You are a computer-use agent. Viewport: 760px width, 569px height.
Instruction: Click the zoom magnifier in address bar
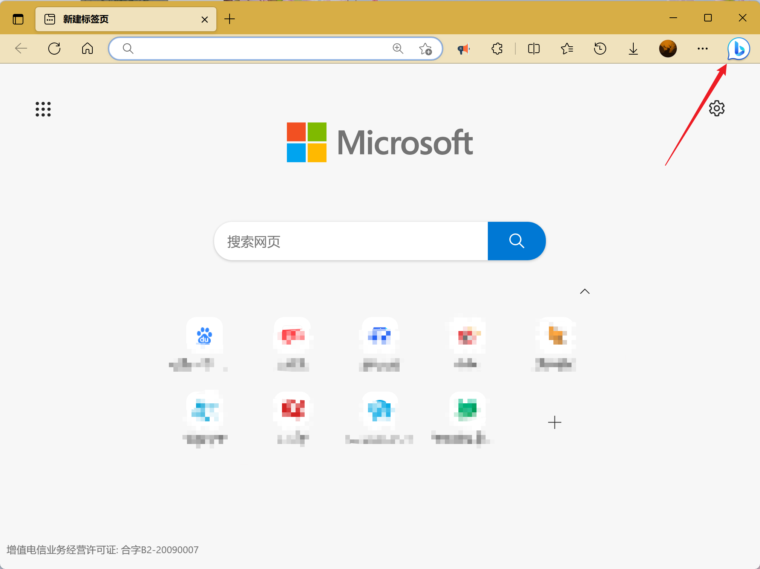pyautogui.click(x=398, y=49)
